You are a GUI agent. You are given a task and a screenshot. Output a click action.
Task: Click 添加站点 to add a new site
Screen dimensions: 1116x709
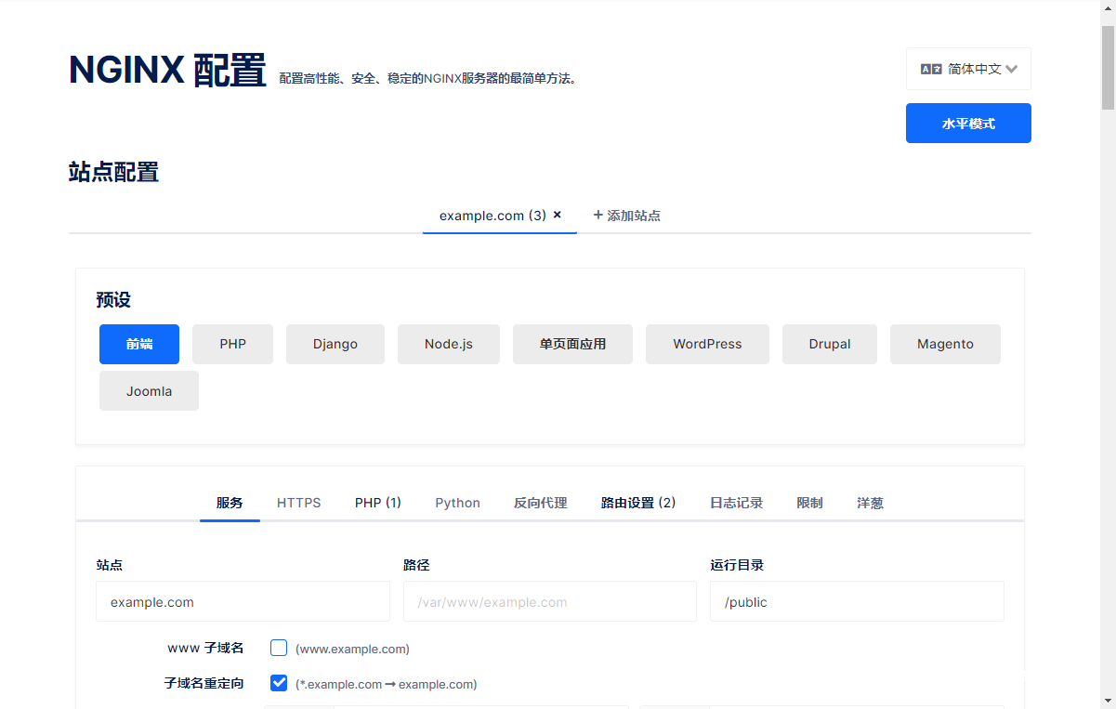627,215
